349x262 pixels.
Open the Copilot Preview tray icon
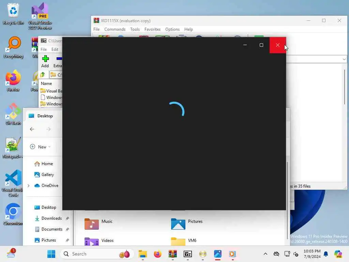pyautogui.click(x=338, y=254)
